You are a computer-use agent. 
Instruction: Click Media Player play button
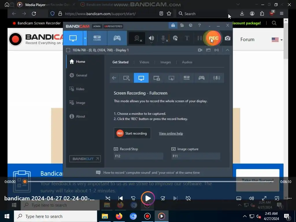click(148, 198)
